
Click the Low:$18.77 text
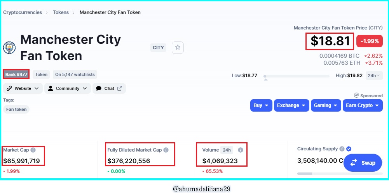(244, 76)
